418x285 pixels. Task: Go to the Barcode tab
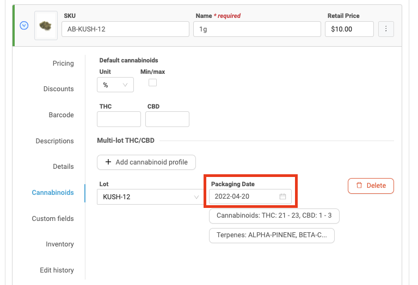pos(61,115)
